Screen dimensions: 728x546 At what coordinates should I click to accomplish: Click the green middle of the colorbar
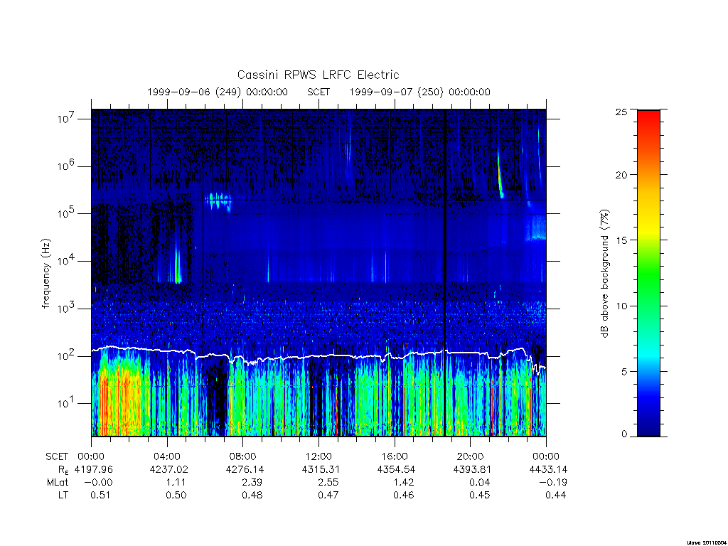648,274
